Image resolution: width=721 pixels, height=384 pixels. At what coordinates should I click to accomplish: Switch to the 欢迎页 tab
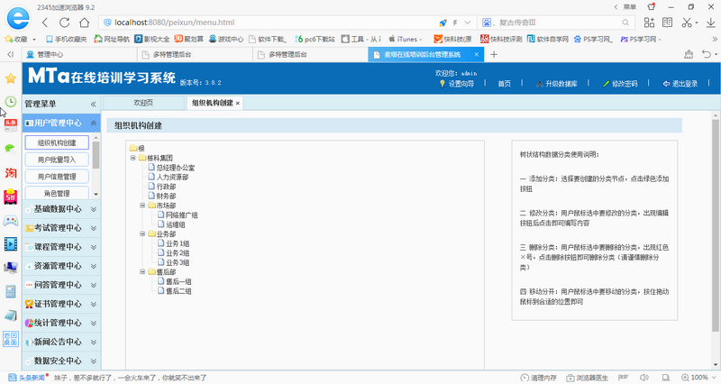143,104
